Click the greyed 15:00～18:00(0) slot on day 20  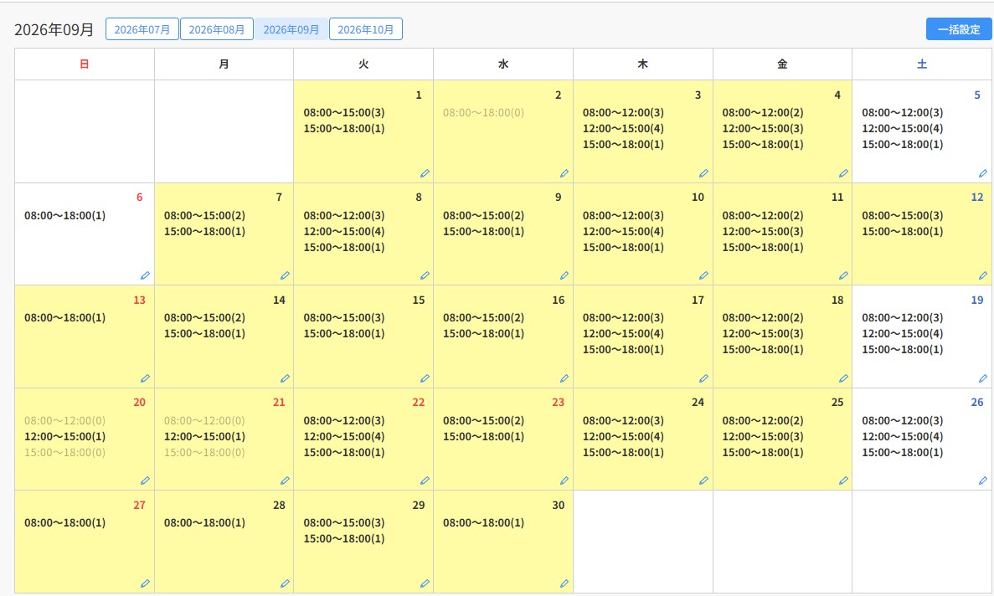[x=64, y=452]
